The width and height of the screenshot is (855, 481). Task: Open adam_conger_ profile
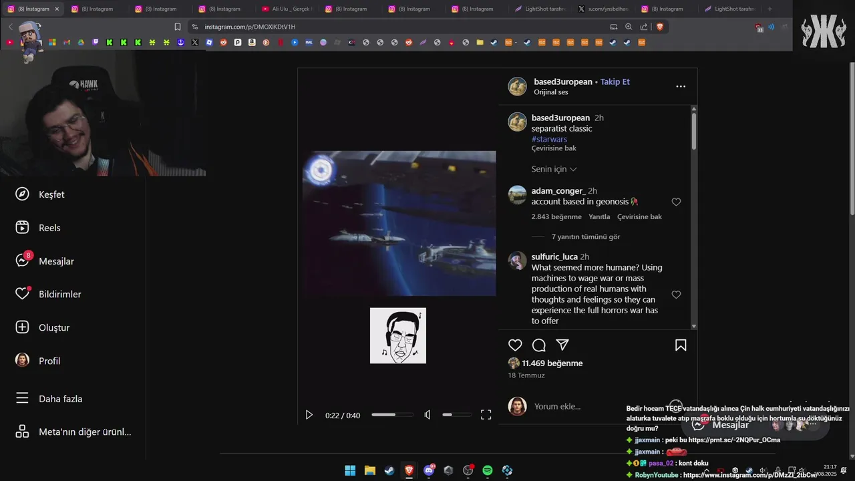tap(558, 191)
